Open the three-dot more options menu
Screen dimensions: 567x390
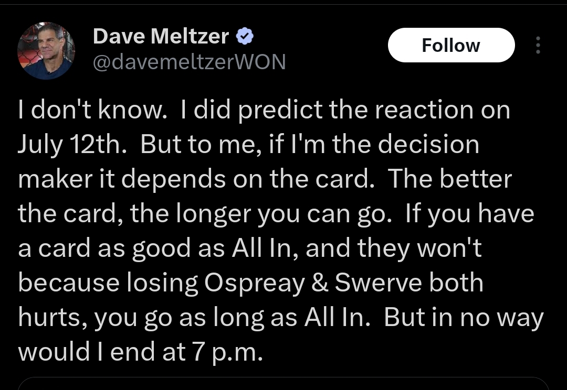[538, 45]
